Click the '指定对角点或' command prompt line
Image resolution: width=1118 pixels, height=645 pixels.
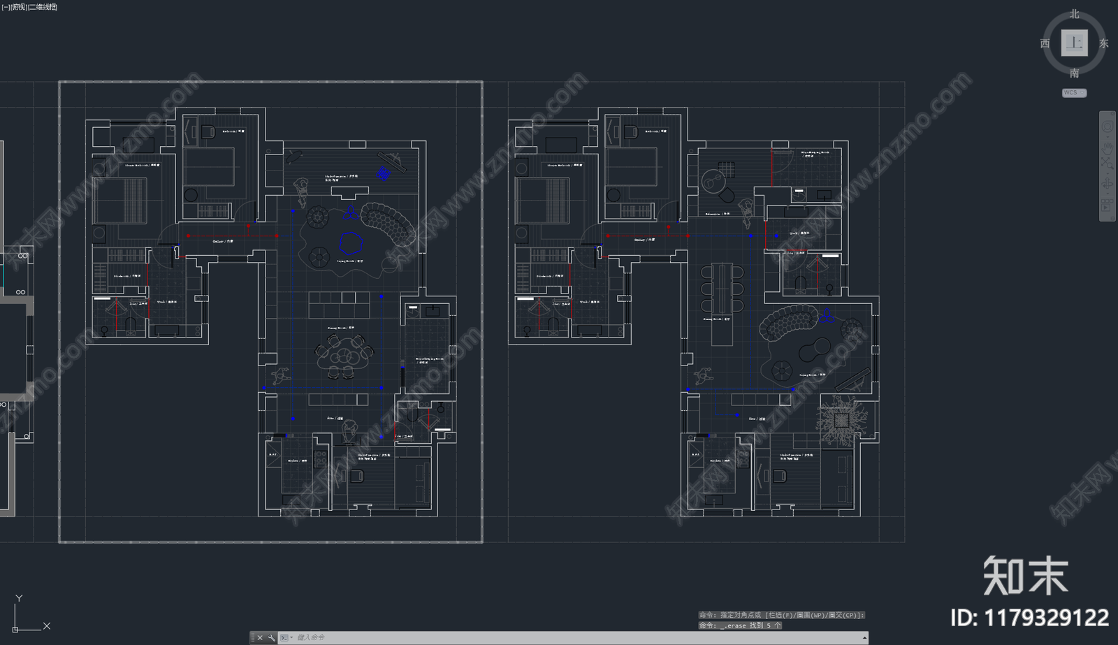pos(781,615)
